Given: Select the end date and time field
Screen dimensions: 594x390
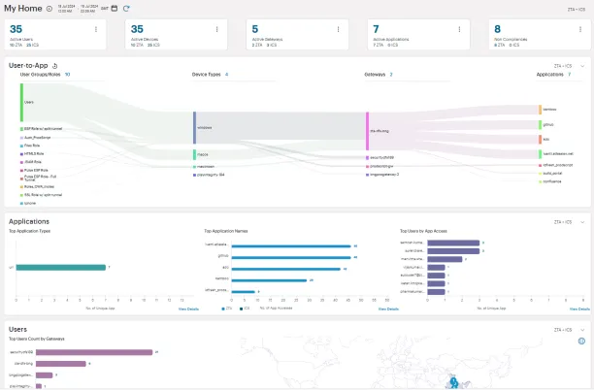Looking at the screenshot, I should point(88,9).
